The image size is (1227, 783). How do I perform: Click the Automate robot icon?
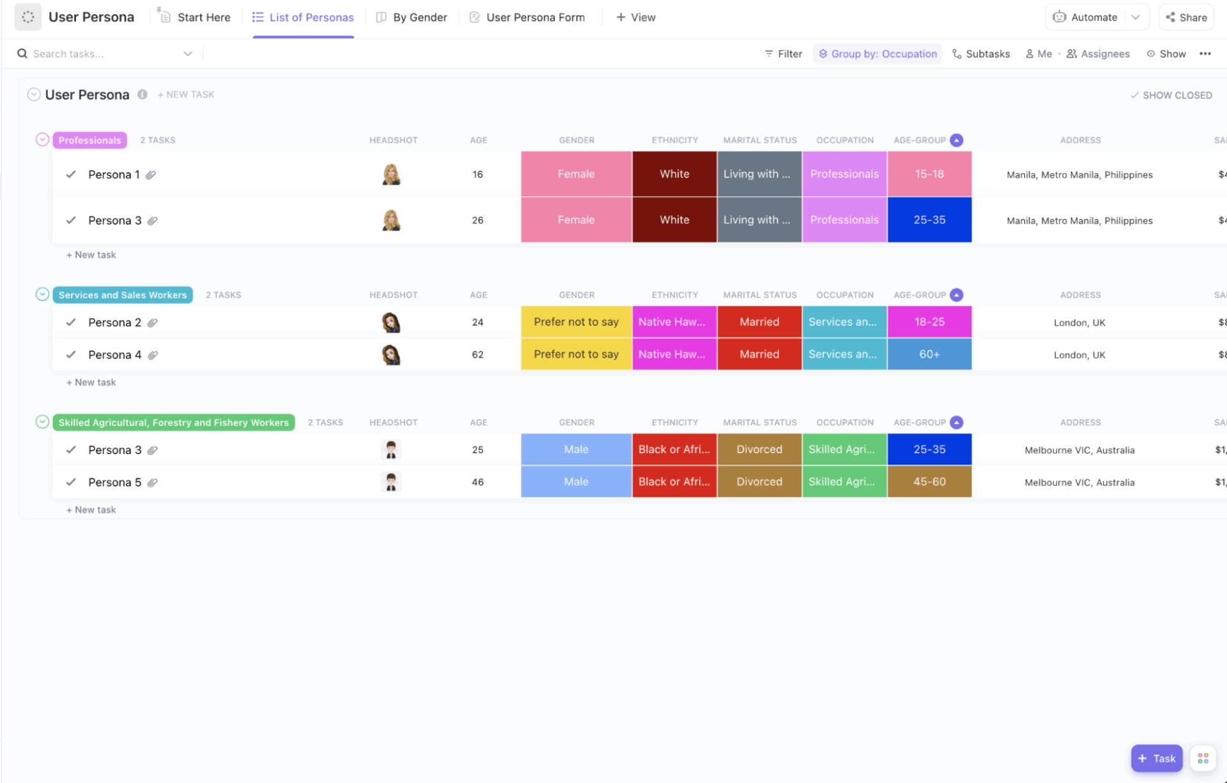click(x=1060, y=17)
